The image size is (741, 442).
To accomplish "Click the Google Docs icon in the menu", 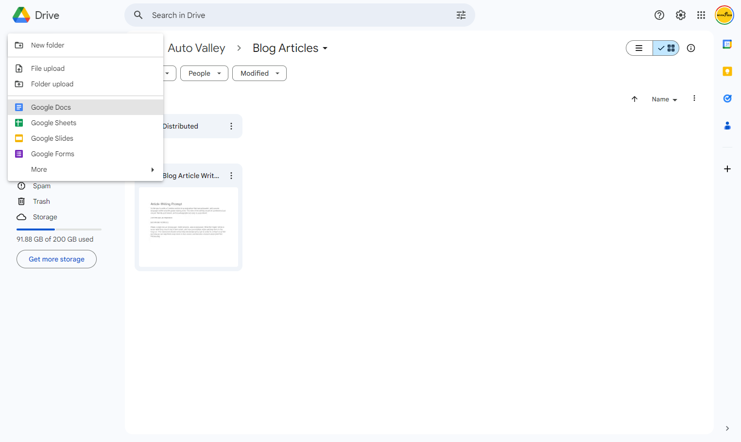I will click(x=19, y=107).
